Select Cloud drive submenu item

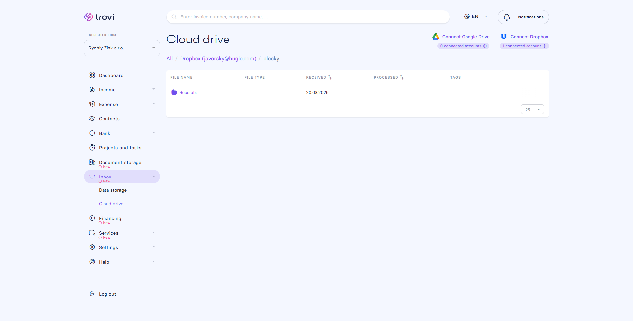(111, 204)
